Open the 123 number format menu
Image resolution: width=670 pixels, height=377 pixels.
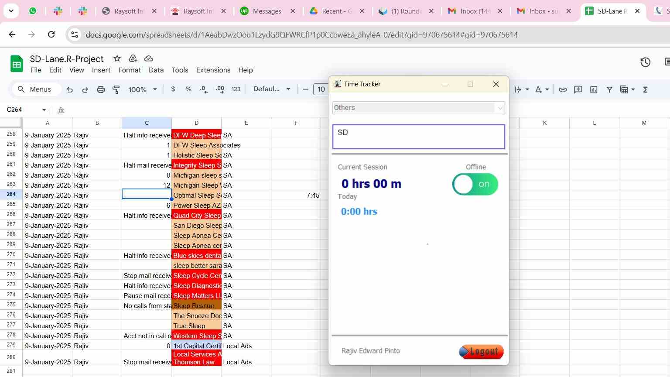tap(236, 89)
